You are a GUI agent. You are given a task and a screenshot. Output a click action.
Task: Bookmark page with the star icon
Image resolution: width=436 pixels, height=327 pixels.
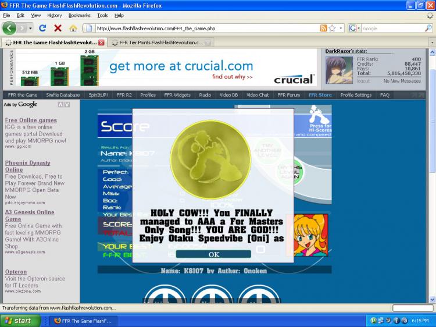pos(332,28)
